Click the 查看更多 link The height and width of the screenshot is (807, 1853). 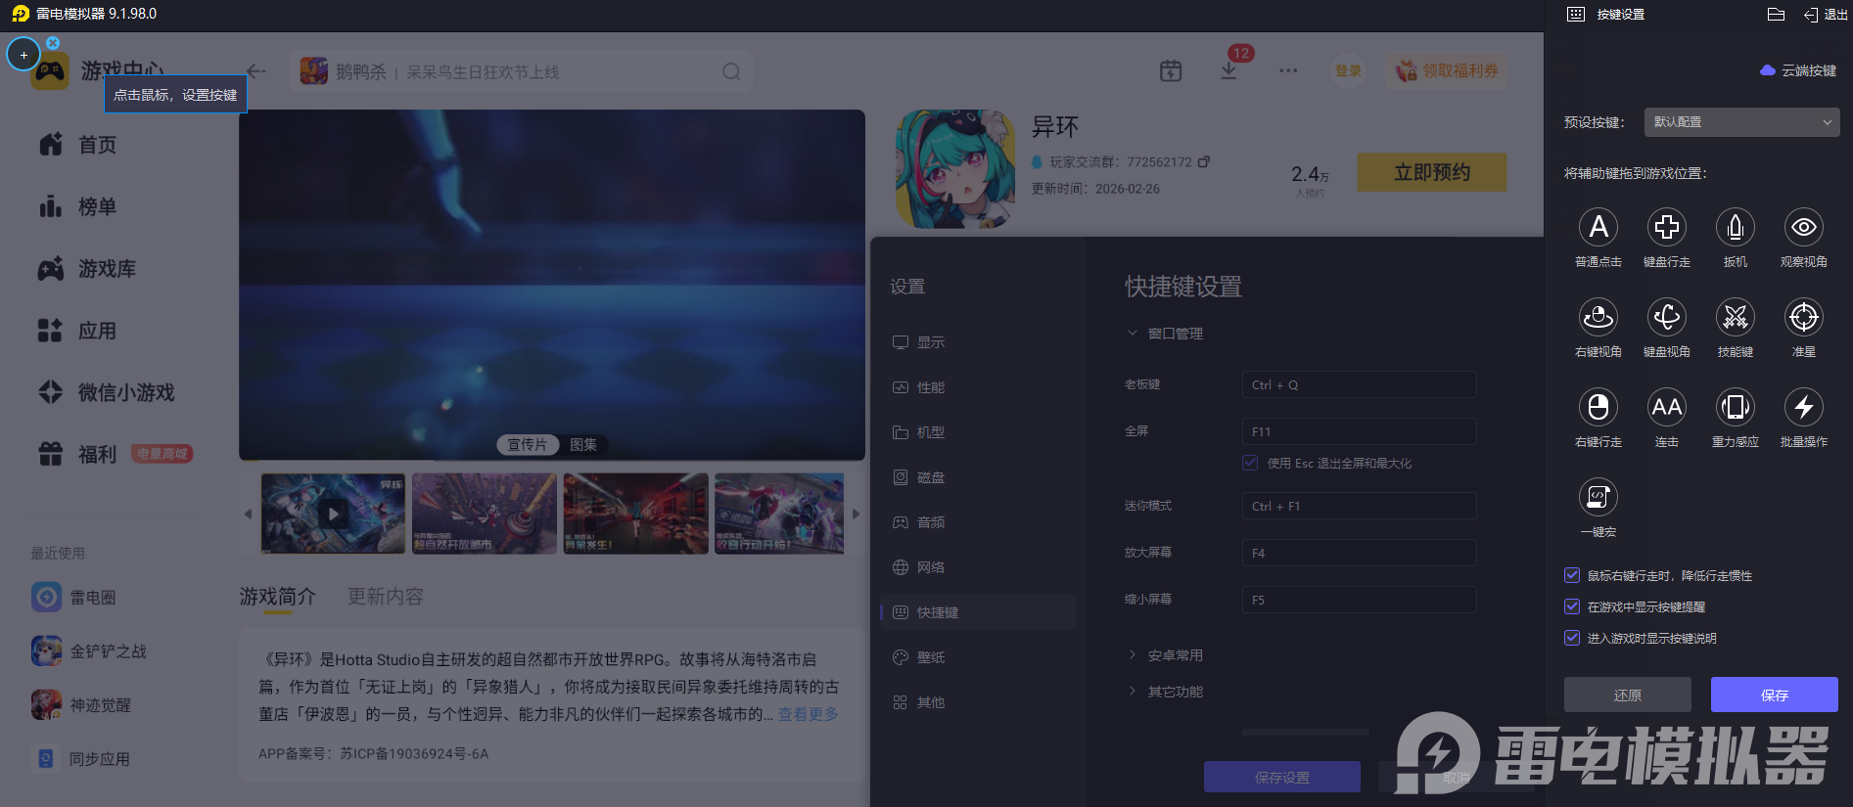(x=809, y=714)
